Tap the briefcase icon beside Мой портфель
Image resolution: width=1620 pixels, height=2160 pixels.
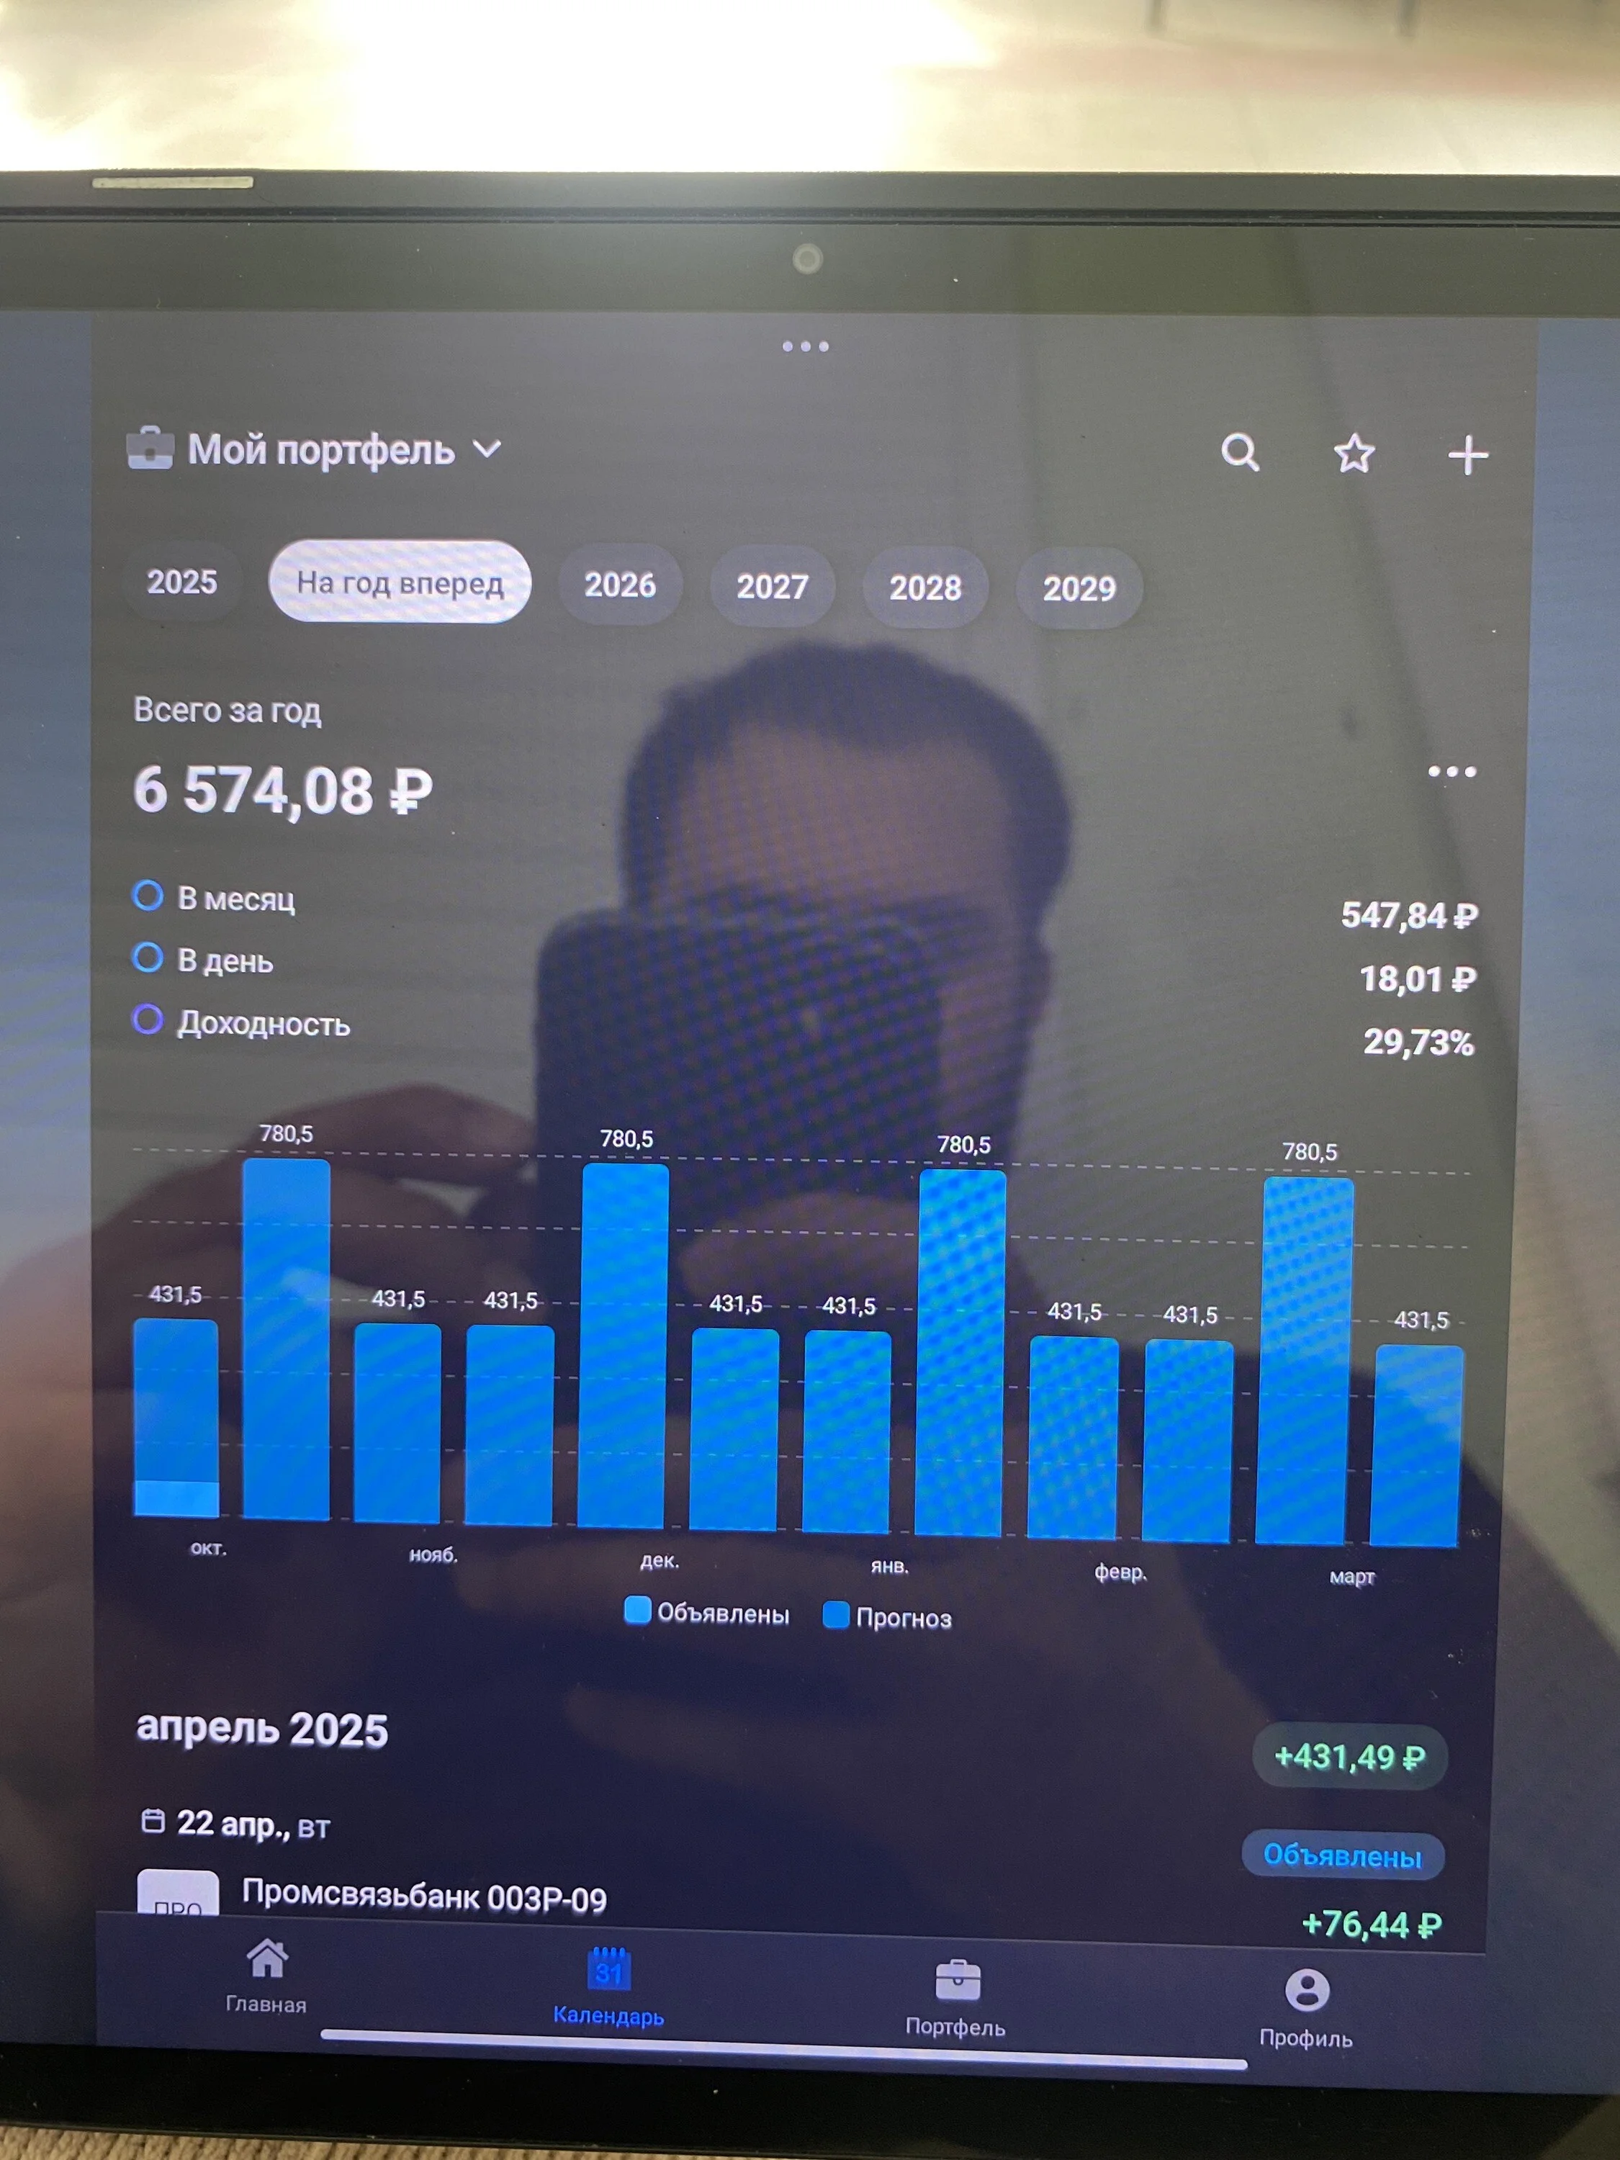tap(150, 449)
